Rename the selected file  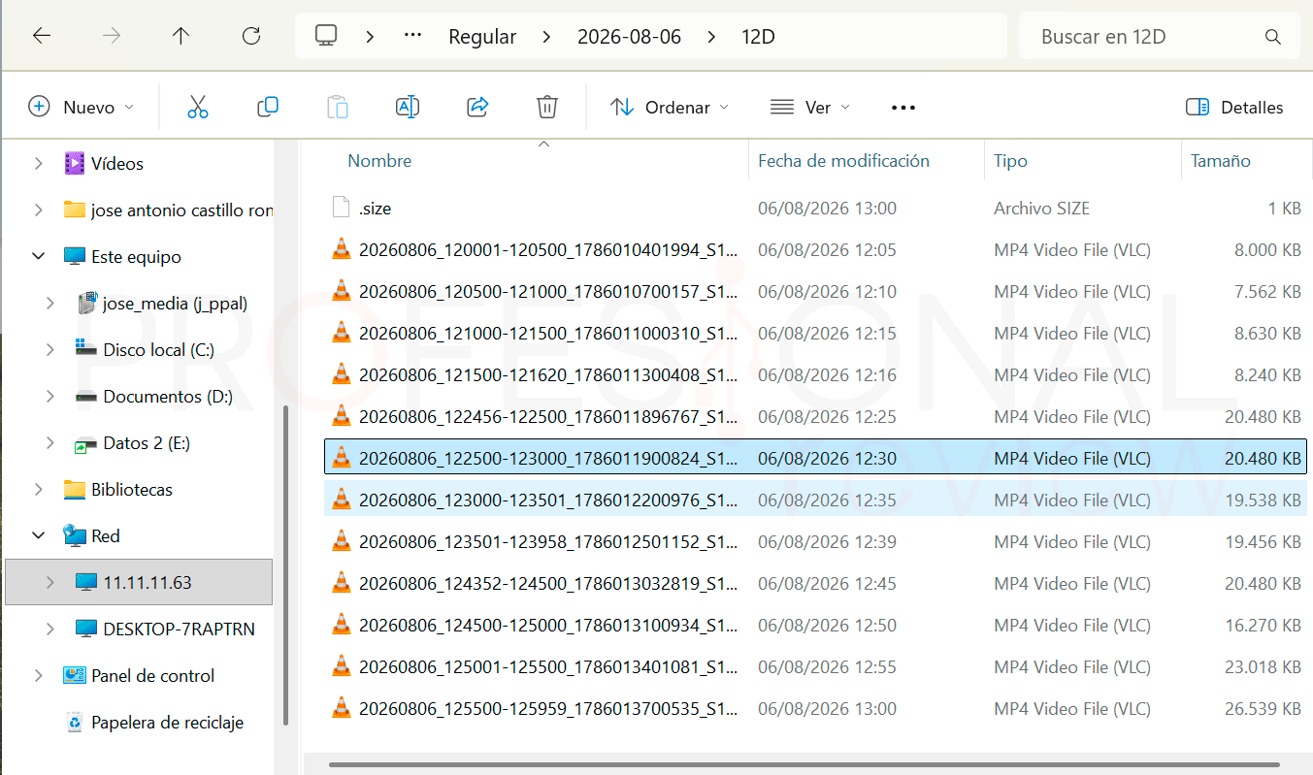coord(408,107)
